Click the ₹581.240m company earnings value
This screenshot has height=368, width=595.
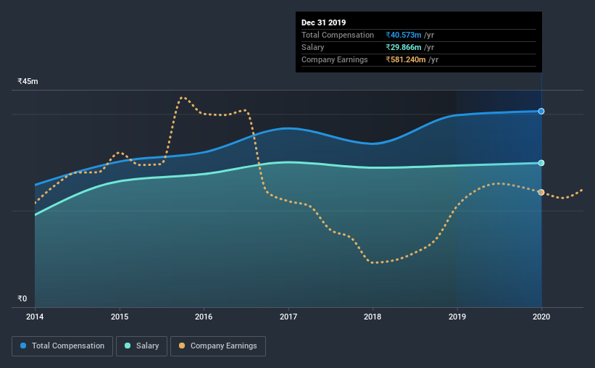click(x=406, y=59)
